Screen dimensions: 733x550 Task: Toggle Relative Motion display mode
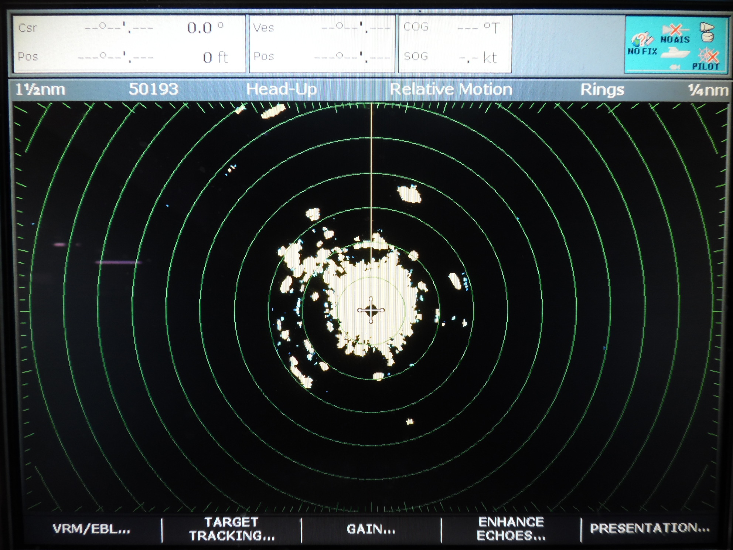click(x=451, y=89)
